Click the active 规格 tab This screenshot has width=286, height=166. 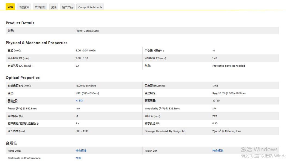10,7
